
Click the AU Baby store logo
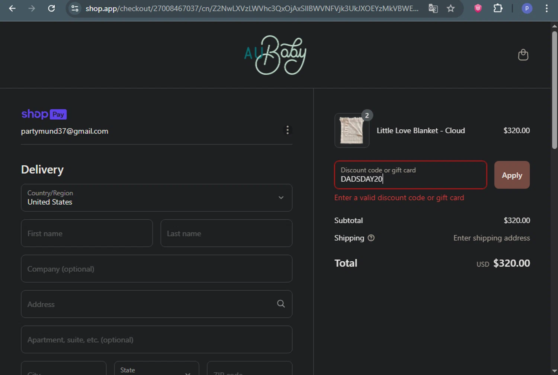[275, 55]
